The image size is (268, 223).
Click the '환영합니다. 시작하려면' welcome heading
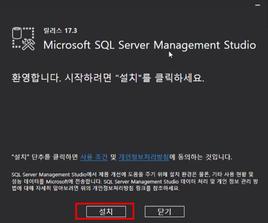[x=108, y=78]
